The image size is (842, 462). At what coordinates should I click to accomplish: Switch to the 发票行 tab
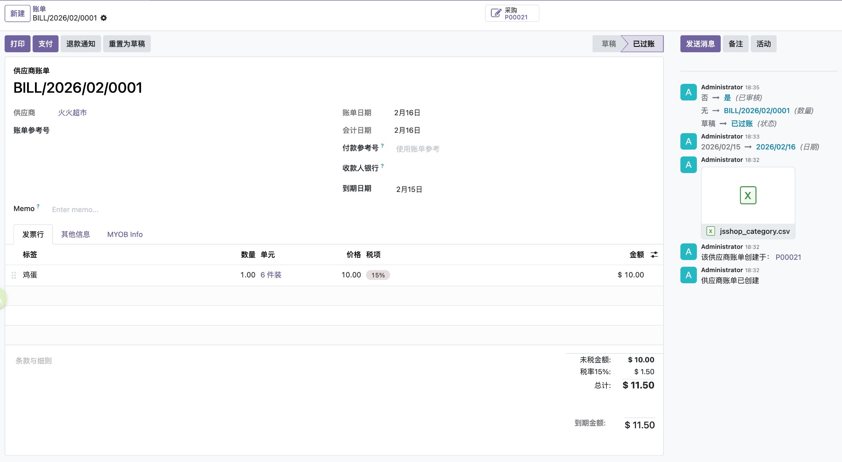[x=33, y=234]
